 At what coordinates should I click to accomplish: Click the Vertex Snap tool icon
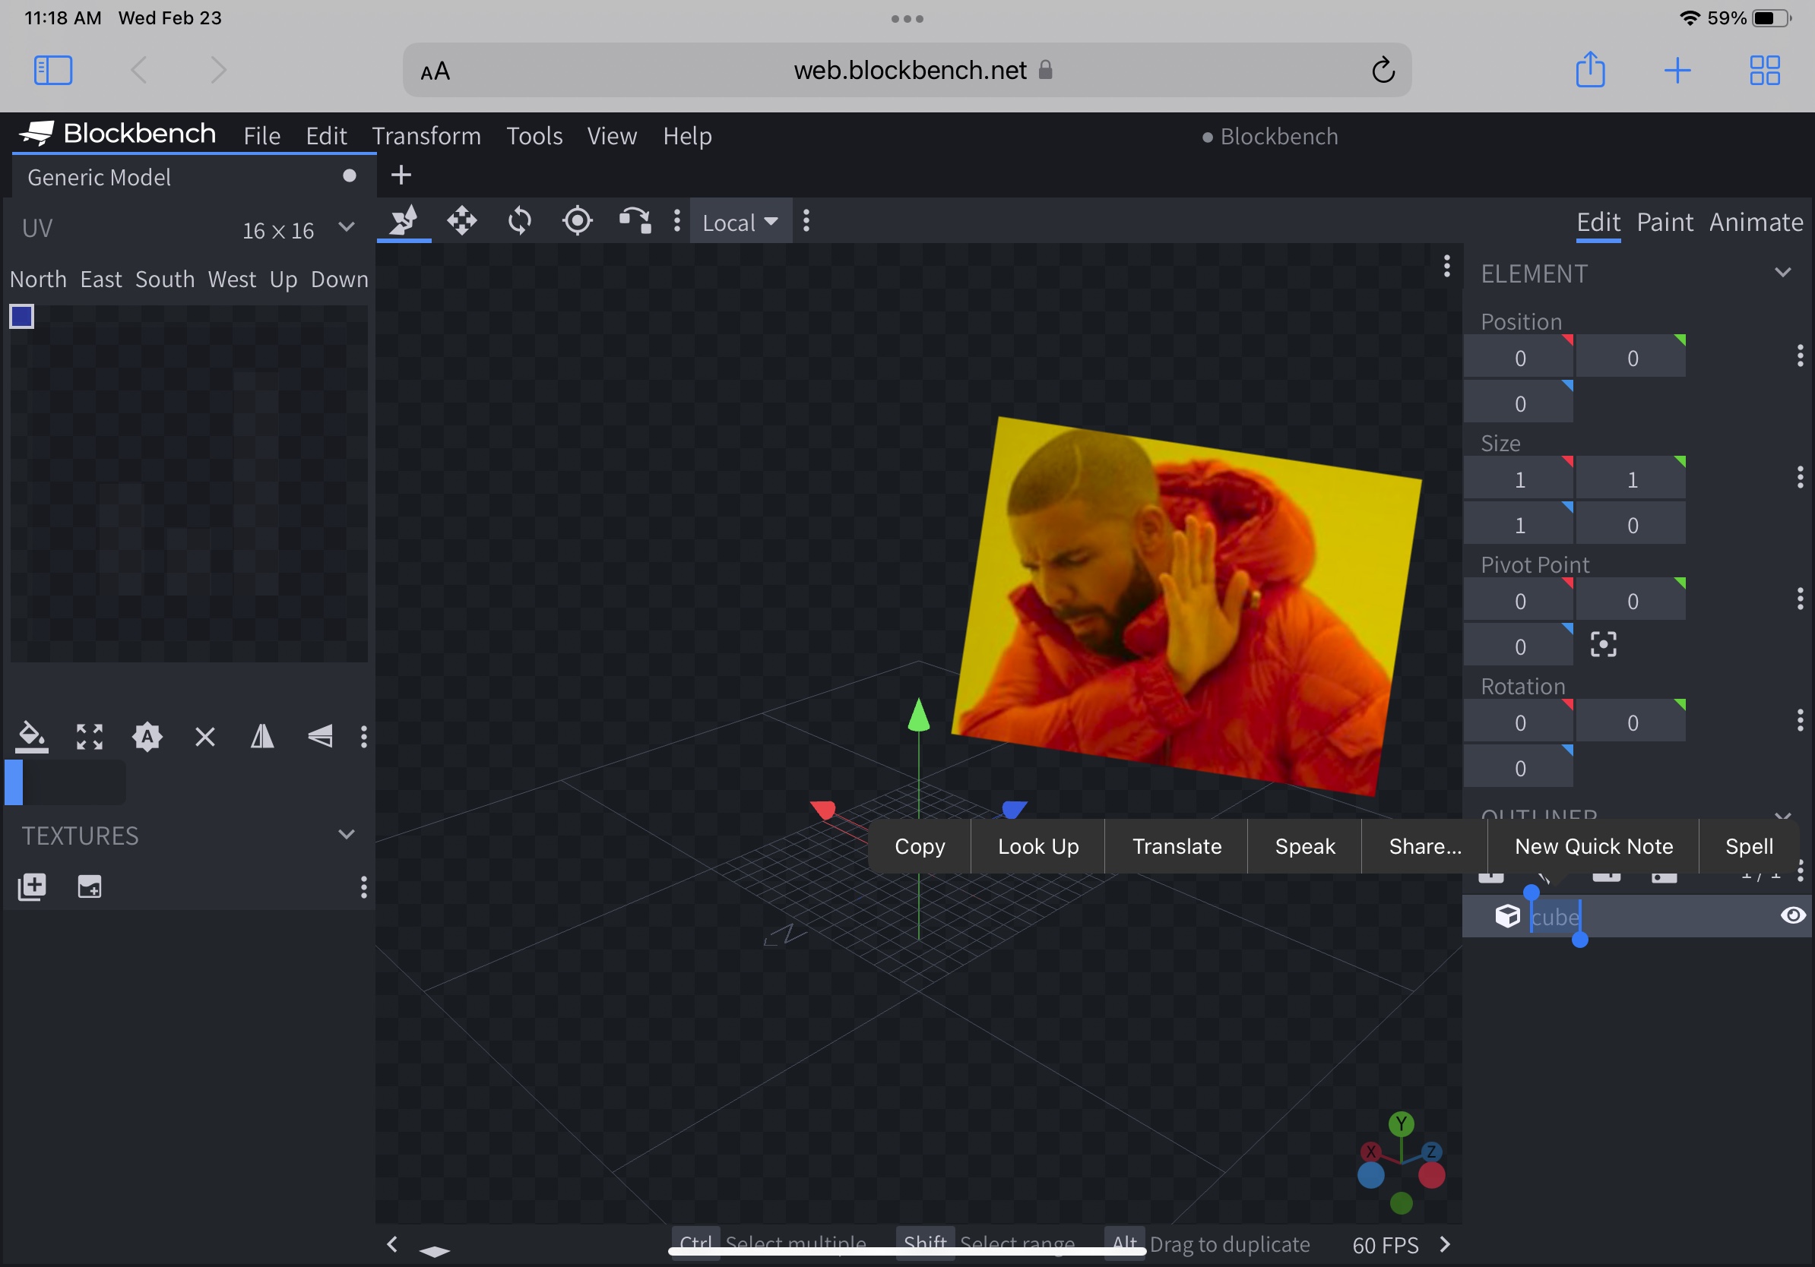634,221
